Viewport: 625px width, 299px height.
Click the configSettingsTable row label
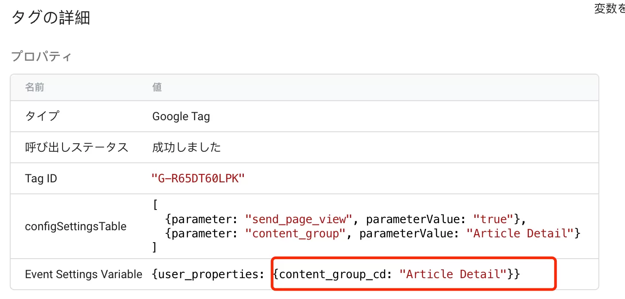76,227
